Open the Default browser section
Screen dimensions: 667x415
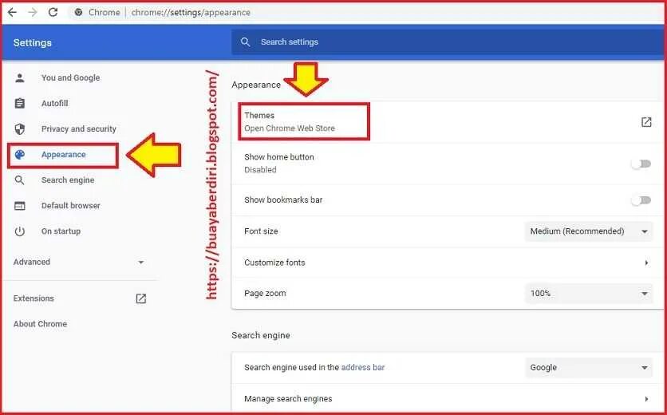(71, 206)
